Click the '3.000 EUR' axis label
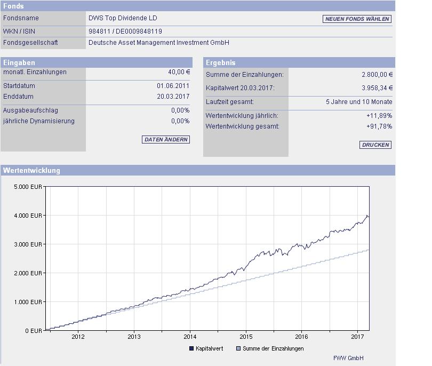This screenshot has width=432, height=366. coord(28,244)
